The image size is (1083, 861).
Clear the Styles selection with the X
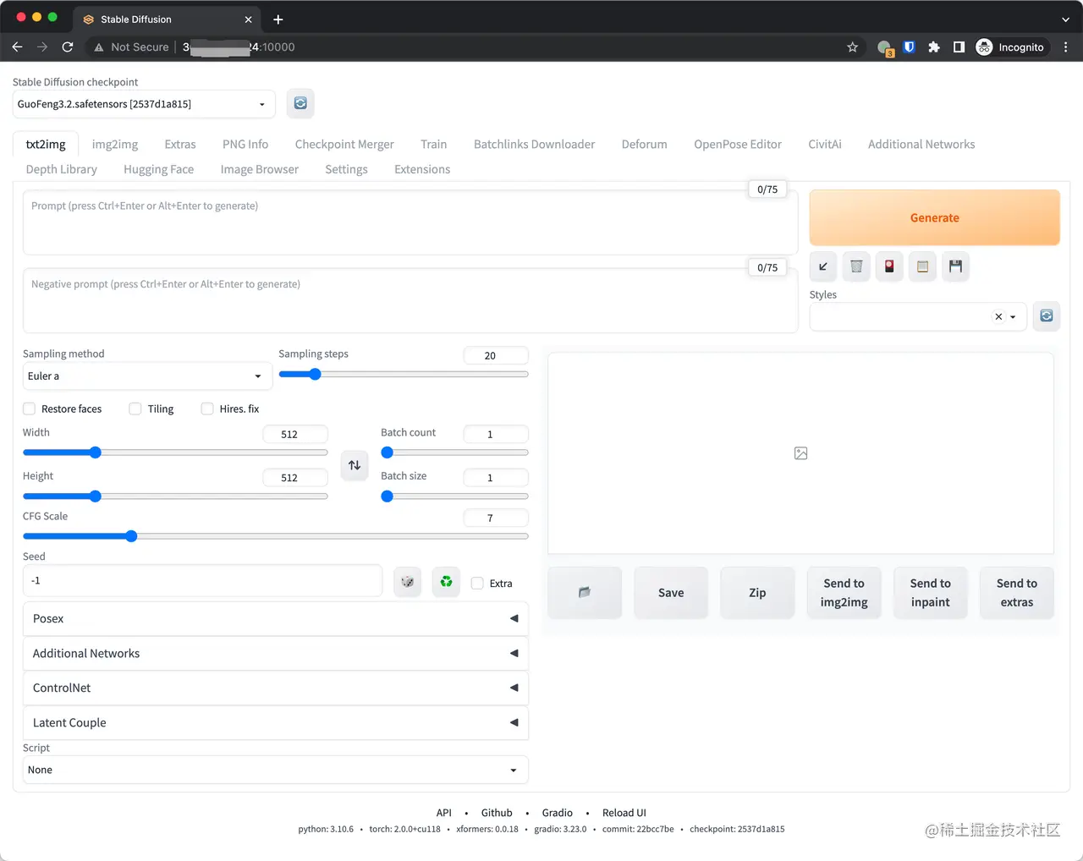point(998,316)
